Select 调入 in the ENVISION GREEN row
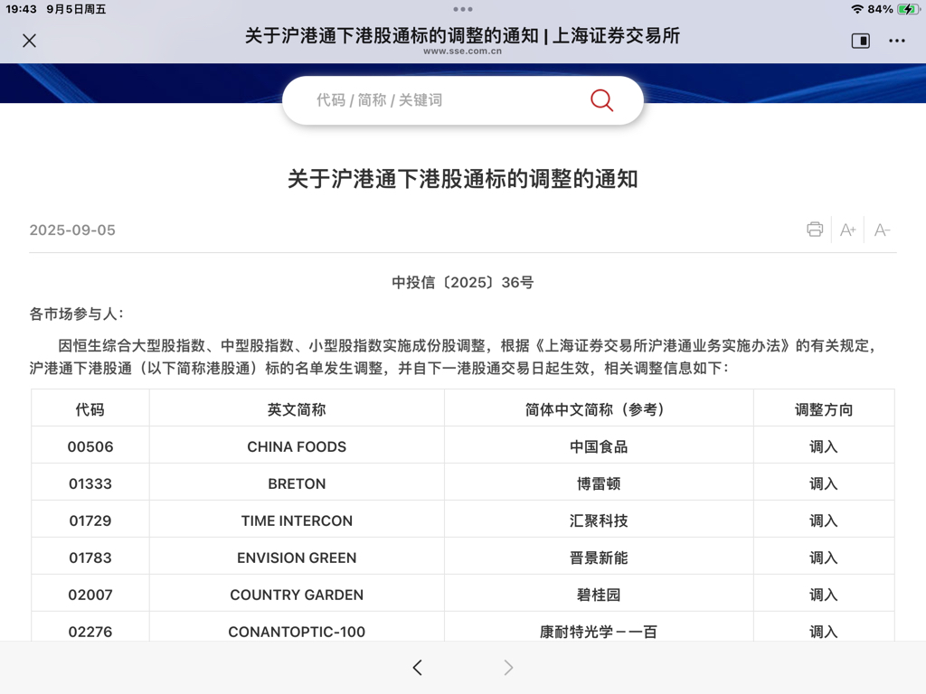This screenshot has height=694, width=926. 823,558
